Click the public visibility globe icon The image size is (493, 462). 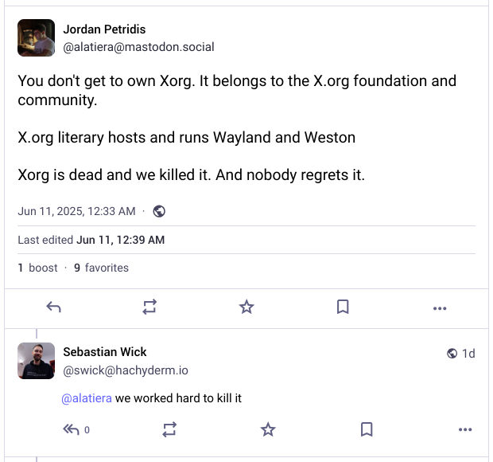[x=159, y=211]
